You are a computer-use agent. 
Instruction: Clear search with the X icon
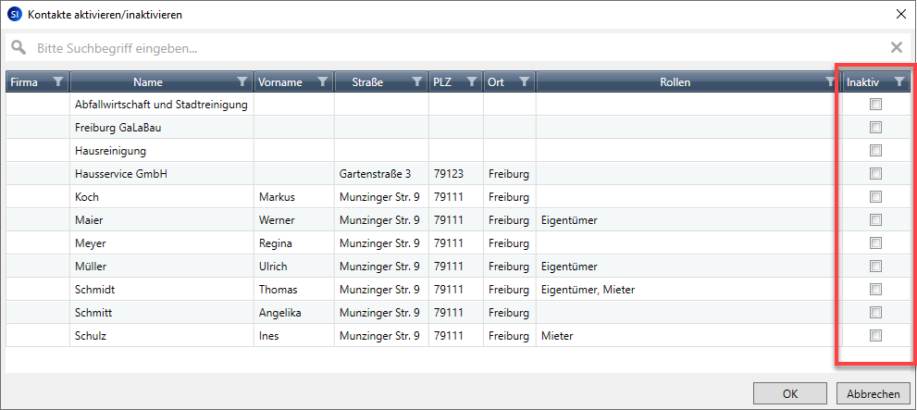pos(896,47)
